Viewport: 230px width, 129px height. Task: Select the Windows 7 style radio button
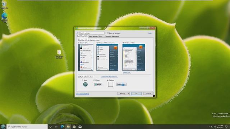click(x=123, y=43)
